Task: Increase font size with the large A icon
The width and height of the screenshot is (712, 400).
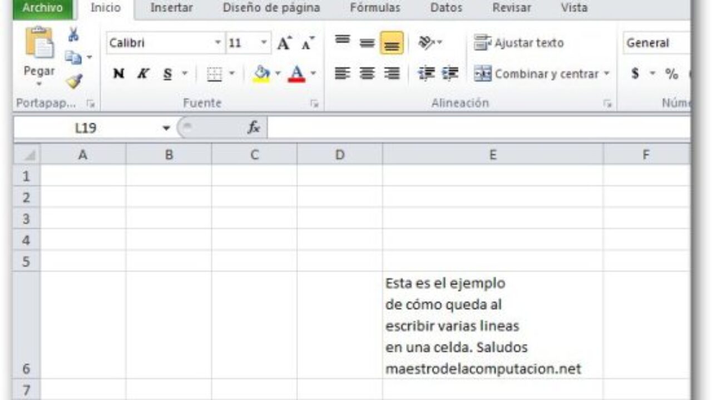Action: coord(284,43)
